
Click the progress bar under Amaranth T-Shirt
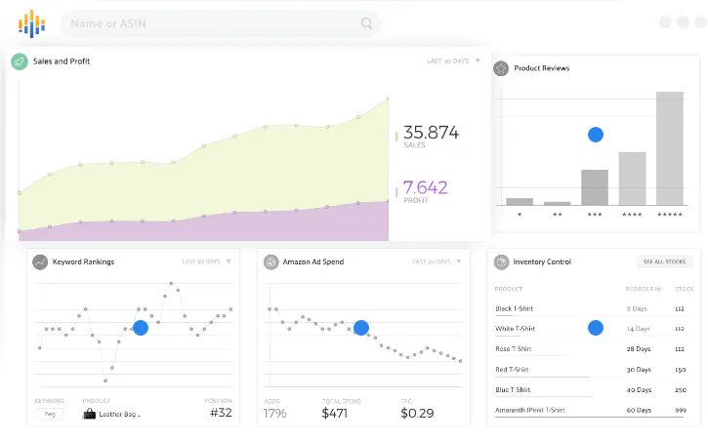(589, 418)
